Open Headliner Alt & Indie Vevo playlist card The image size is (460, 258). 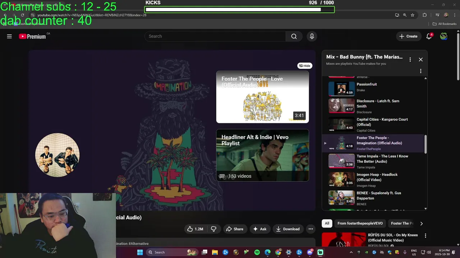pos(262,155)
